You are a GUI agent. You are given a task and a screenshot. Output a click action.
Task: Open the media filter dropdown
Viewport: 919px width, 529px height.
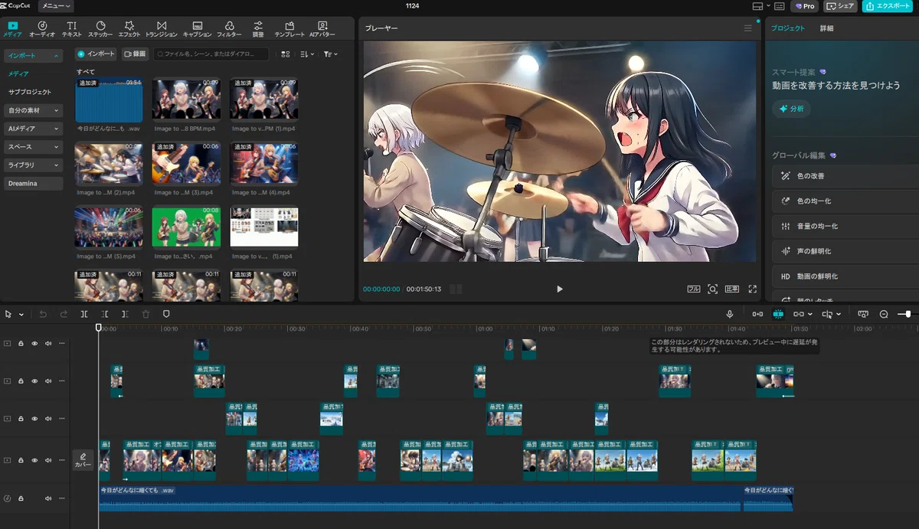[x=330, y=54]
